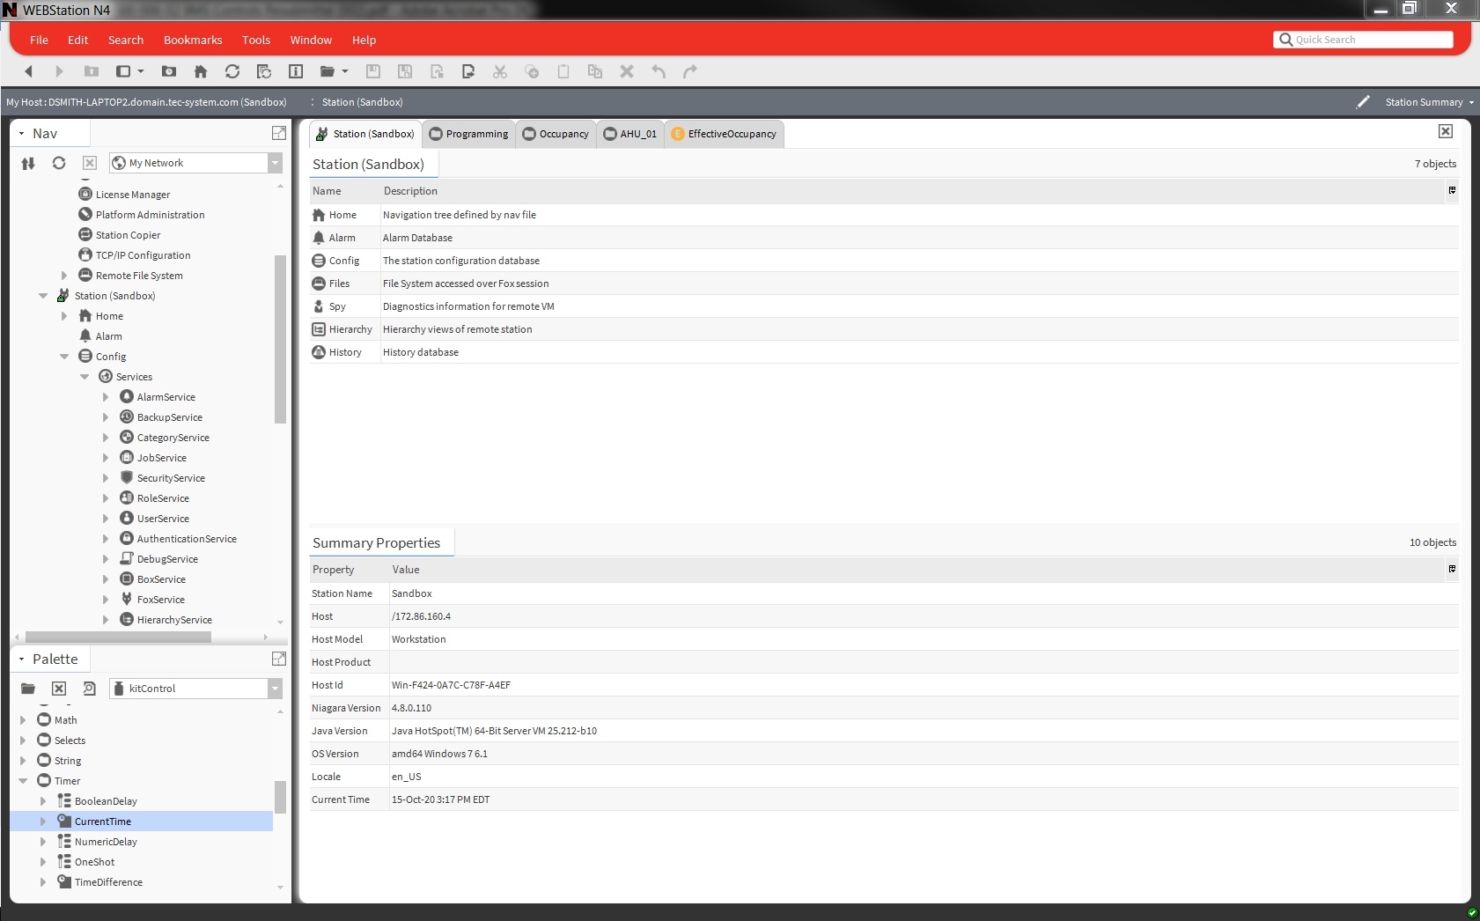This screenshot has height=921, width=1480.
Task: Click the recent-places camera icon in toolbar
Action: 169,71
